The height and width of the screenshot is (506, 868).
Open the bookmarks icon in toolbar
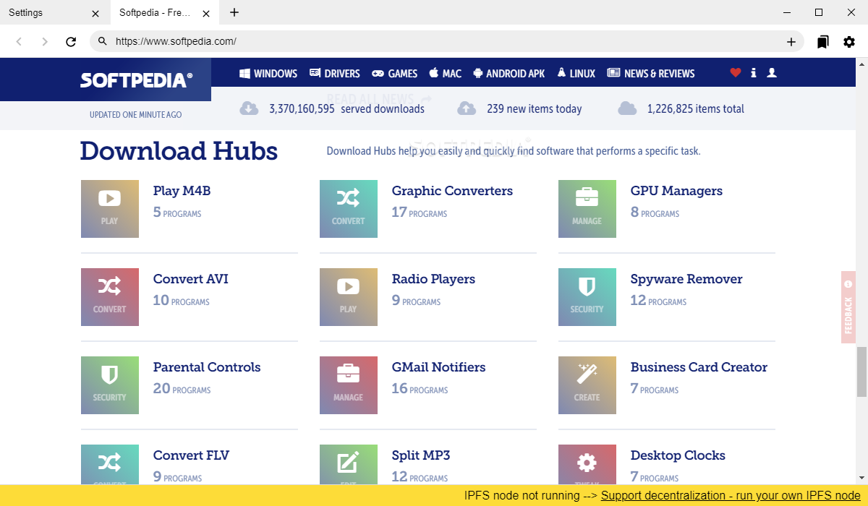823,42
